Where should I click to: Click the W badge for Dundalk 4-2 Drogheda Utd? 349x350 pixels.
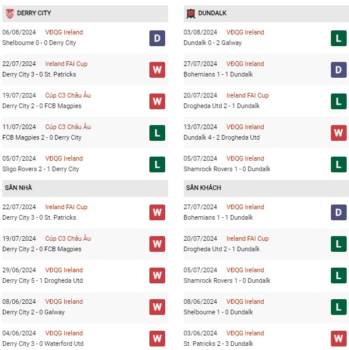(x=338, y=133)
